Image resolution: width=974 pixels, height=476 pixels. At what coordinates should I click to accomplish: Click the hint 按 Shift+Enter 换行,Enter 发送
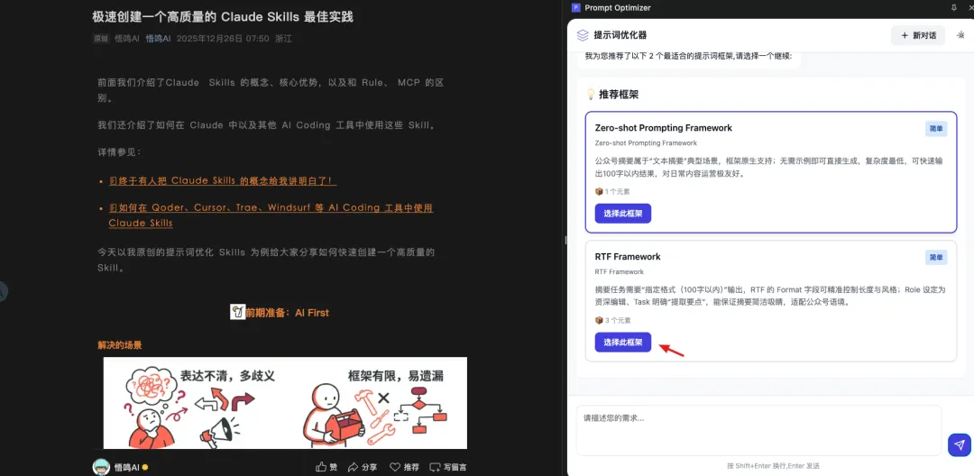pyautogui.click(x=773, y=465)
